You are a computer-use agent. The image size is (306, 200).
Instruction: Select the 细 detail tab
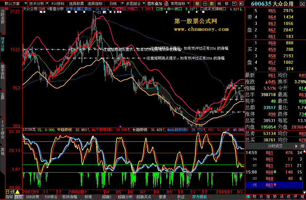coord(248,197)
